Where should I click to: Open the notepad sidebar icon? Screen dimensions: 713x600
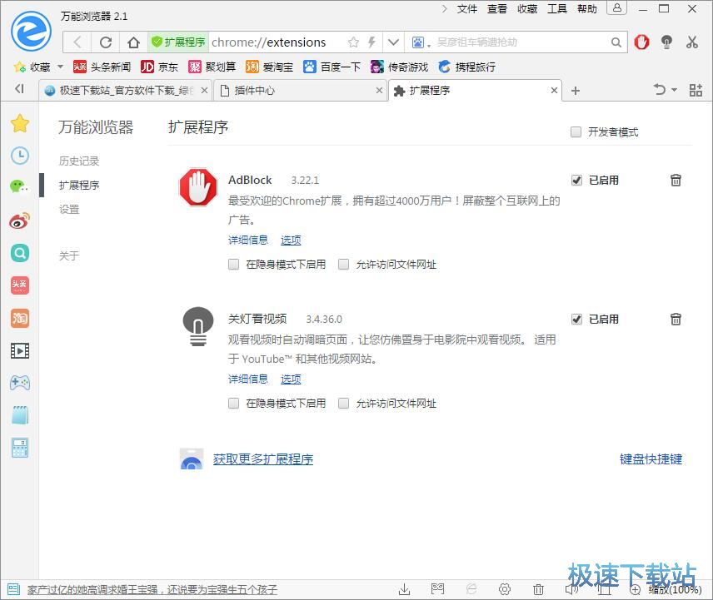[20, 415]
